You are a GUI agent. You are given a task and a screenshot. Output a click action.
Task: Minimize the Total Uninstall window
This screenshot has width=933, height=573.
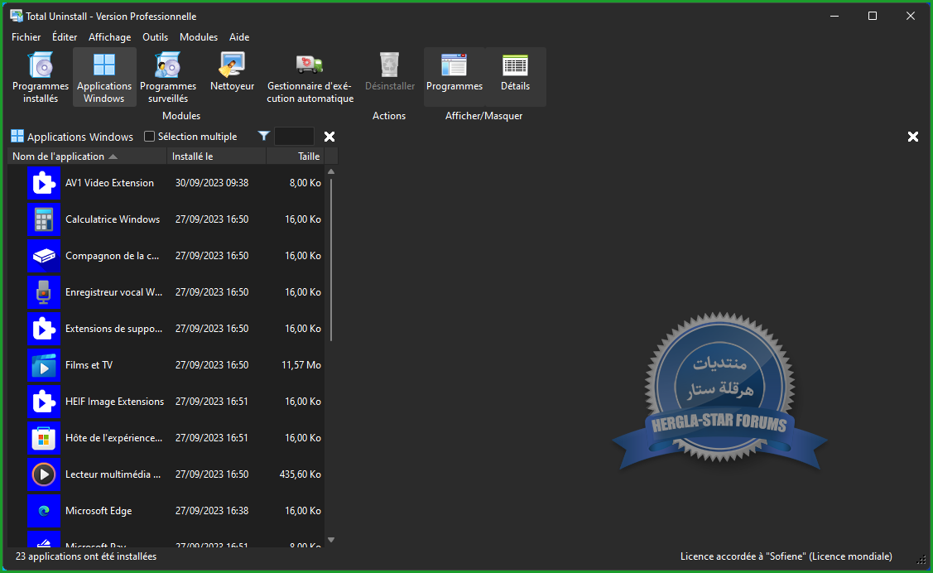point(834,16)
